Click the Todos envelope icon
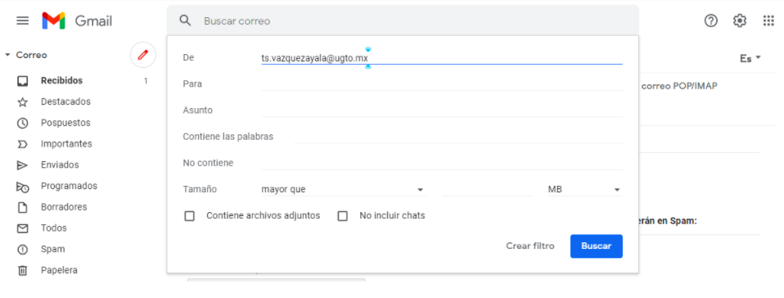 click(x=22, y=228)
